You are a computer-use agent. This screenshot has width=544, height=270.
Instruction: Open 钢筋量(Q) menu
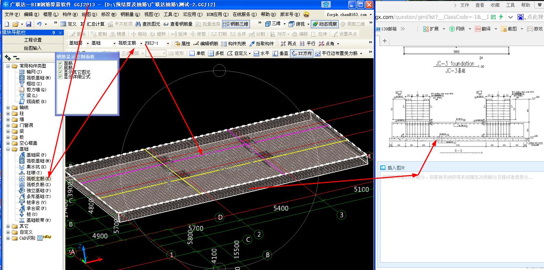point(130,14)
